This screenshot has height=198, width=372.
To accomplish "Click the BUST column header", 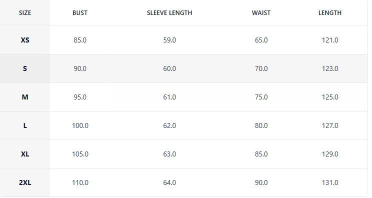I will click(80, 13).
